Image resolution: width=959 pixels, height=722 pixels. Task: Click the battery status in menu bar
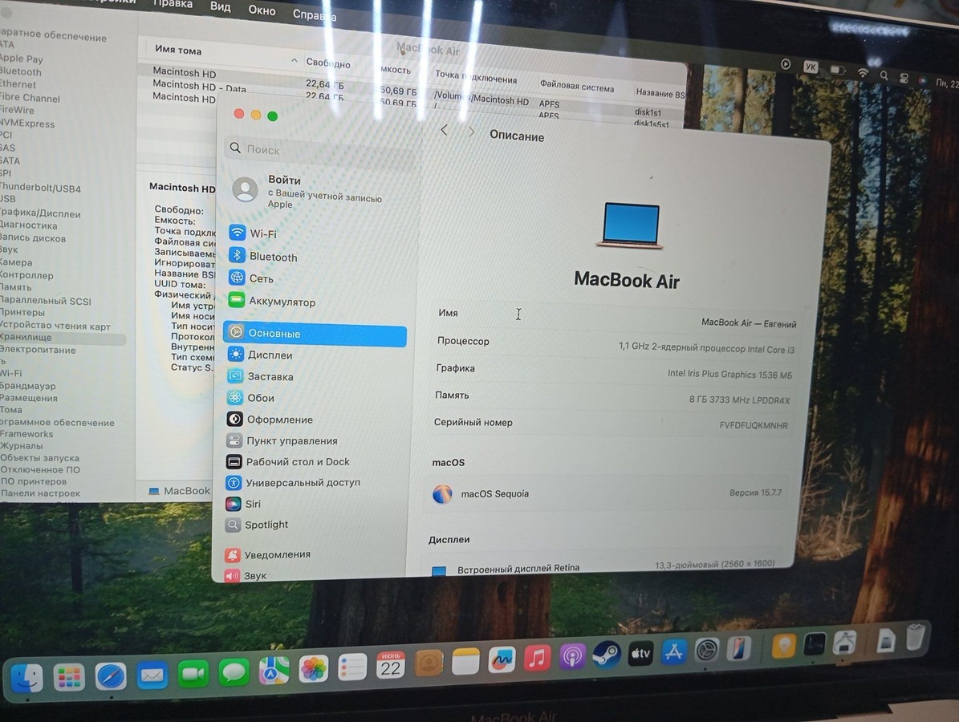(837, 70)
